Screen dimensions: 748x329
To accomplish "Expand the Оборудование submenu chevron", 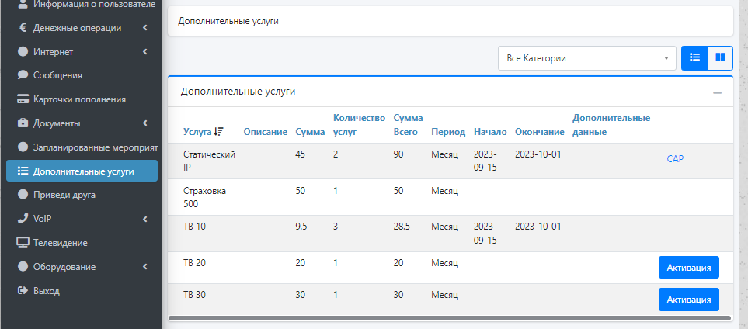I will (x=145, y=267).
